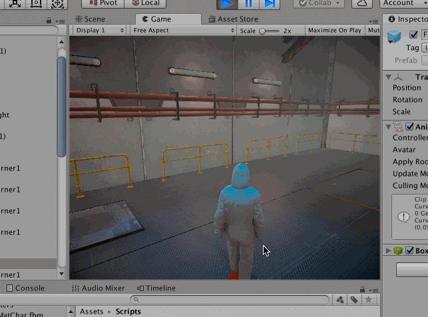Lock the Project panel with the lock icon
The image size is (428, 317).
pyautogui.click(x=362, y=289)
